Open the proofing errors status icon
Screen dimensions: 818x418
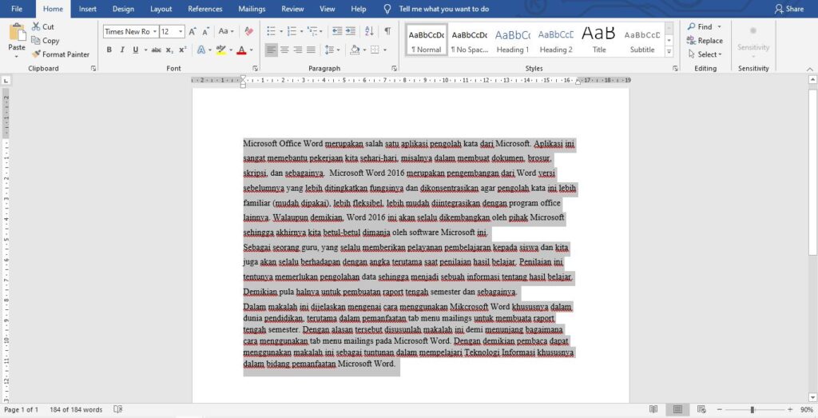point(118,410)
